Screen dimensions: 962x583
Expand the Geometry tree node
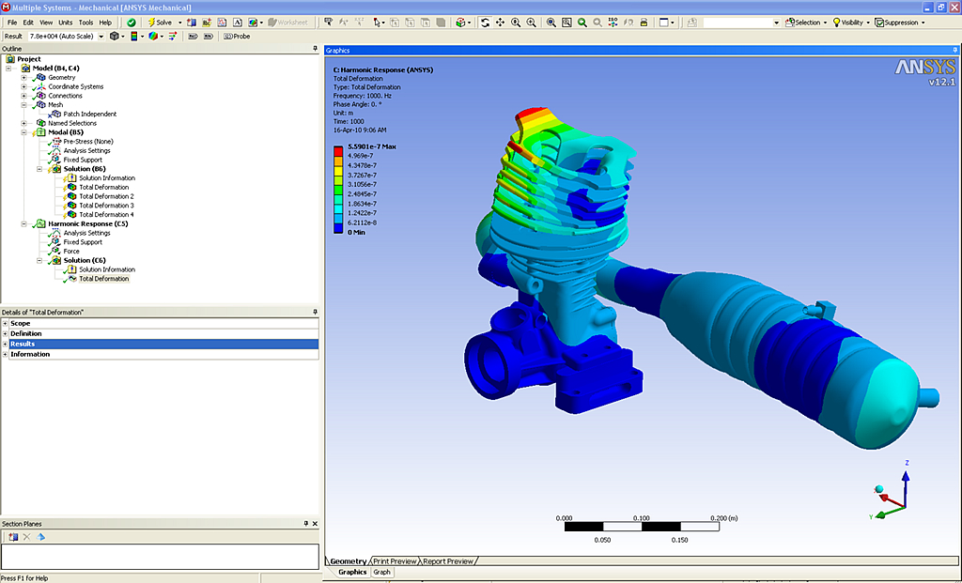click(23, 78)
